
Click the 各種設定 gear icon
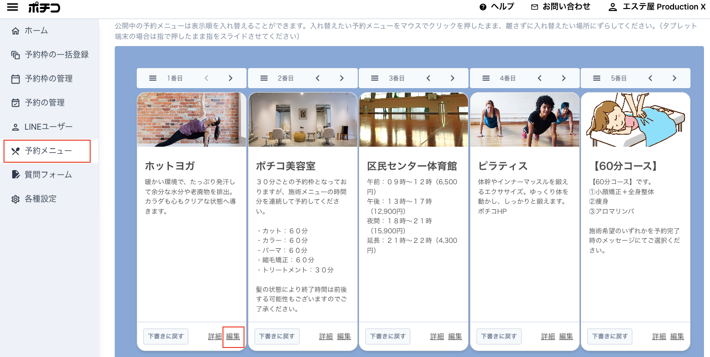(x=16, y=199)
